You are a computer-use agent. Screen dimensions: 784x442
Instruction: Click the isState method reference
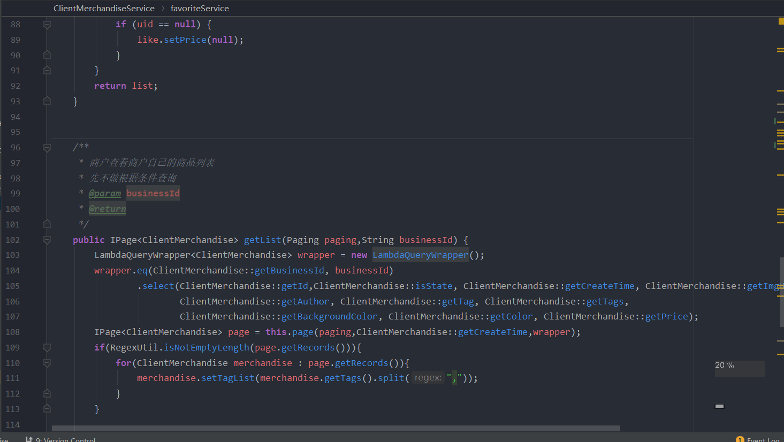(434, 286)
